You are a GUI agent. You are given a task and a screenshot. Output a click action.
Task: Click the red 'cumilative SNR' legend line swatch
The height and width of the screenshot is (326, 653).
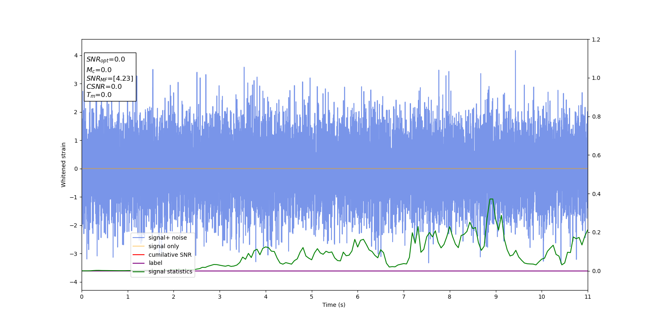139,255
